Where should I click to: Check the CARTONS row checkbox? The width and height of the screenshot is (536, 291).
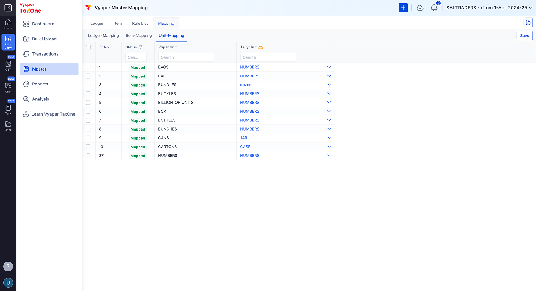[x=88, y=147]
